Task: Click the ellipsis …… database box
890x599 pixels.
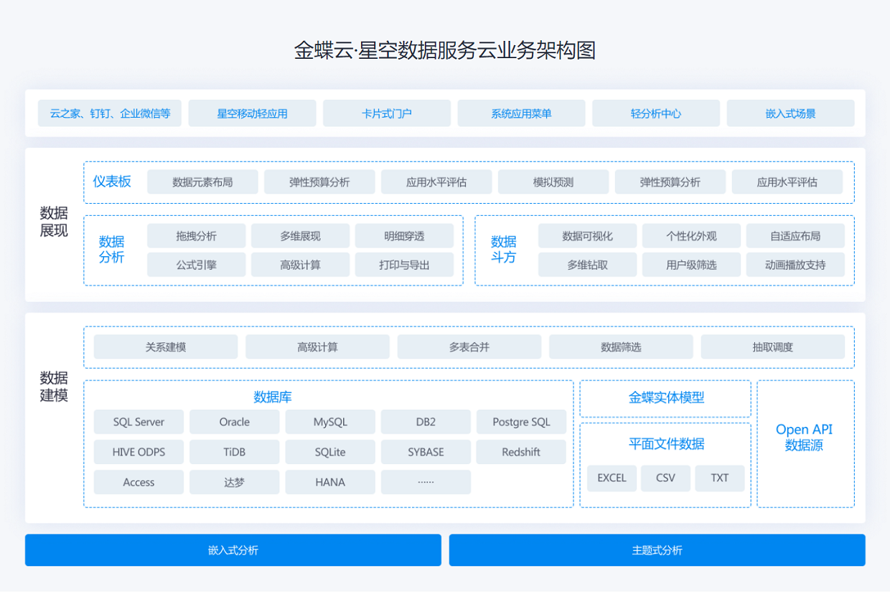Action: 426,482
